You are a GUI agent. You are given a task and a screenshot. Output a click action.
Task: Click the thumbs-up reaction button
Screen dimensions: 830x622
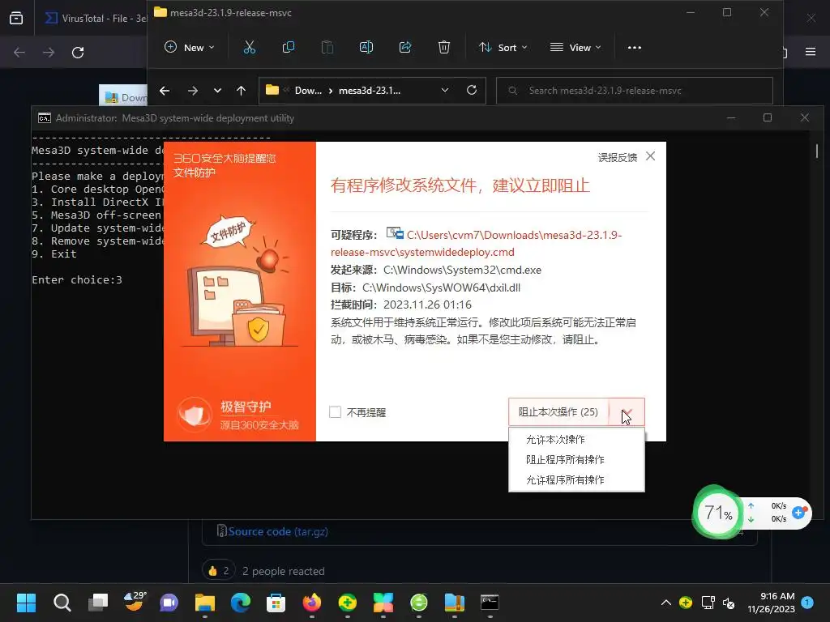click(x=219, y=571)
